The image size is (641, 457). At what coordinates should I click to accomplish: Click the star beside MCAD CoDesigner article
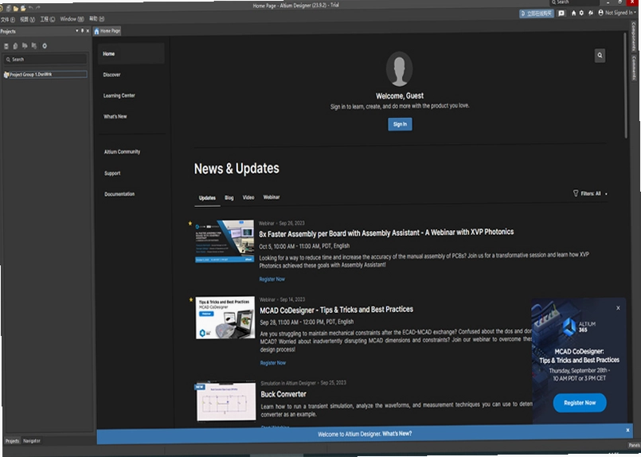point(190,299)
